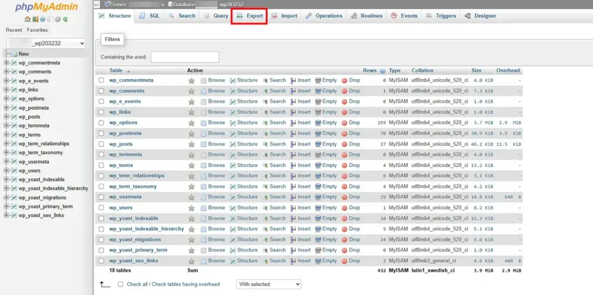
Task: Click the Drop icon for wp_yoast_migrations
Action: [344, 240]
